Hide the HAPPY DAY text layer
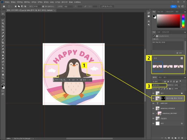187x140 pixels. click(x=153, y=103)
